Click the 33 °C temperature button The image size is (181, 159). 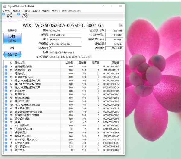tap(12, 55)
